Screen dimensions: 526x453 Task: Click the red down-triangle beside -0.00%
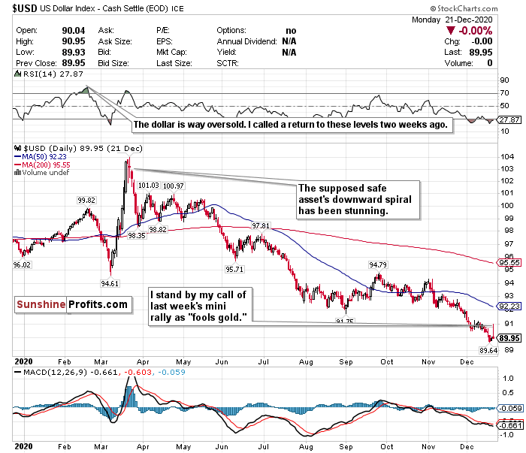pyautogui.click(x=451, y=31)
